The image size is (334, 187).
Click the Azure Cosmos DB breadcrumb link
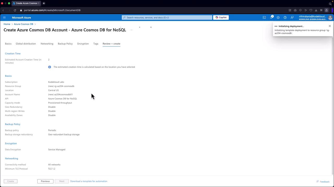click(23, 24)
